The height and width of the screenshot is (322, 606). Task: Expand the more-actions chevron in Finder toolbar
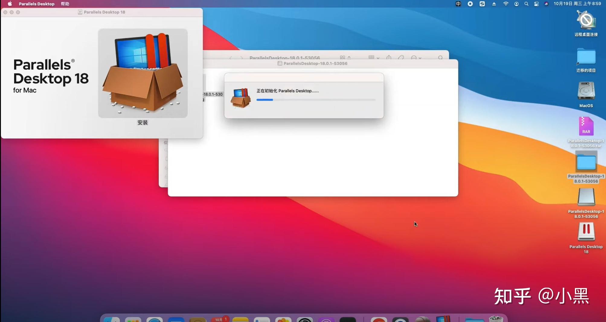point(420,58)
